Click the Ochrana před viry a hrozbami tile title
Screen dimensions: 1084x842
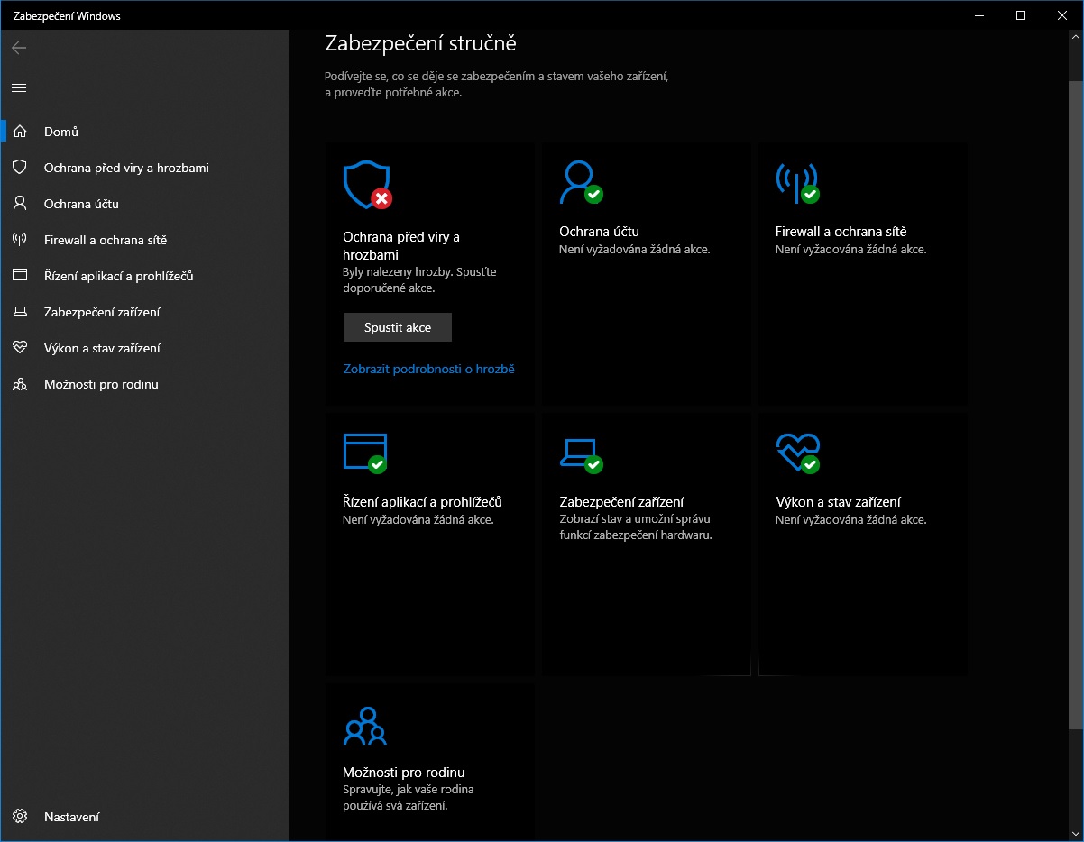click(401, 245)
